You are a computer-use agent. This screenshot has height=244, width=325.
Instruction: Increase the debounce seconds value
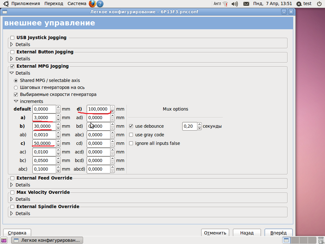point(199,124)
